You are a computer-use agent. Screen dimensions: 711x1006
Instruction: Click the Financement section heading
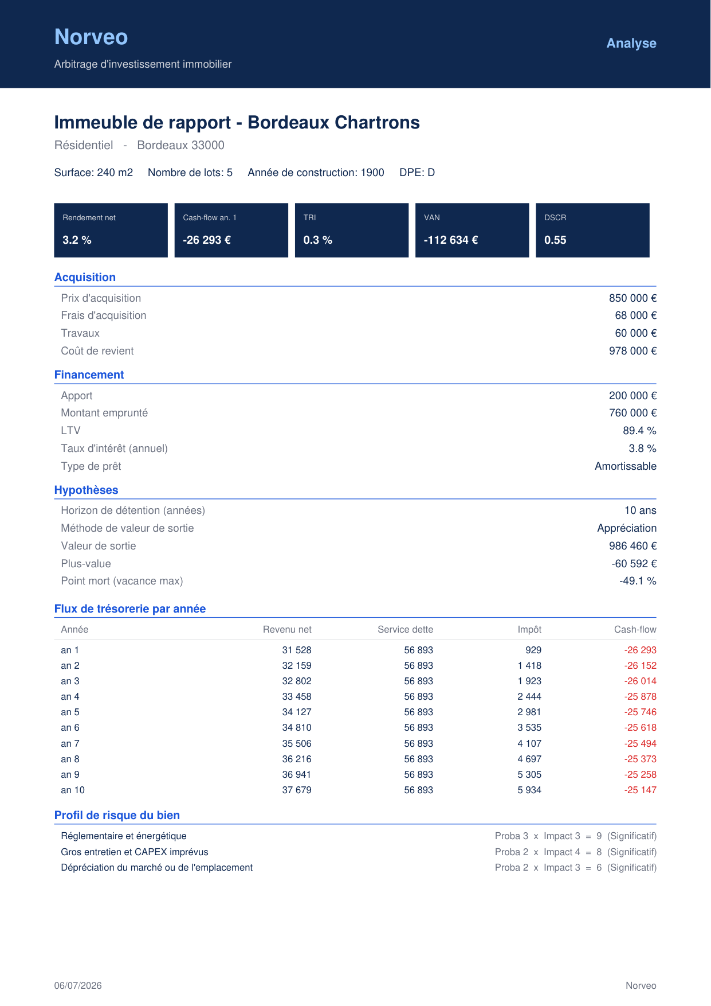click(x=89, y=375)
